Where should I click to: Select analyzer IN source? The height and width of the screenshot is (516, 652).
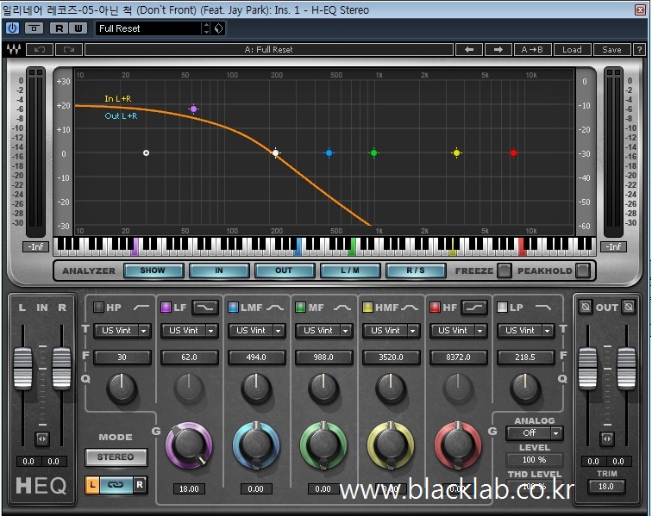(x=219, y=270)
